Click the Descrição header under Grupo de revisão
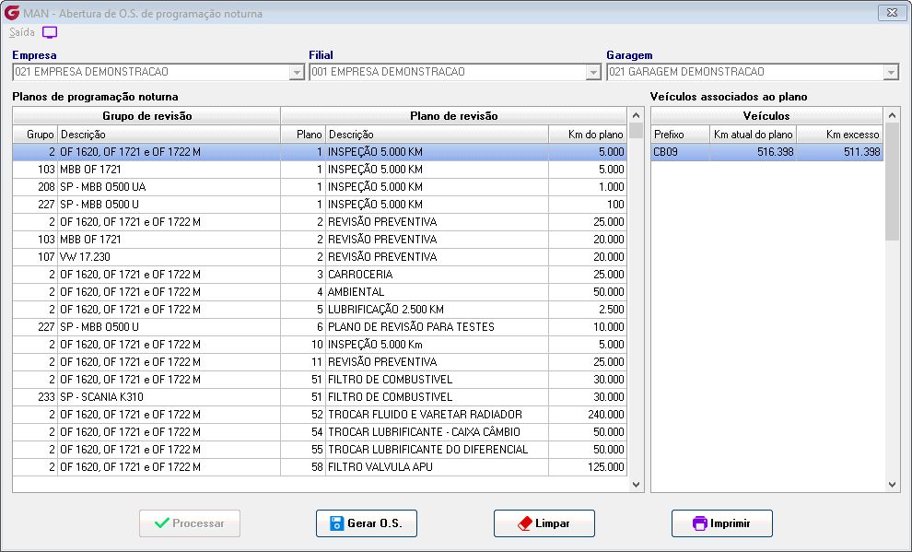The width and height of the screenshot is (912, 552). (169, 135)
